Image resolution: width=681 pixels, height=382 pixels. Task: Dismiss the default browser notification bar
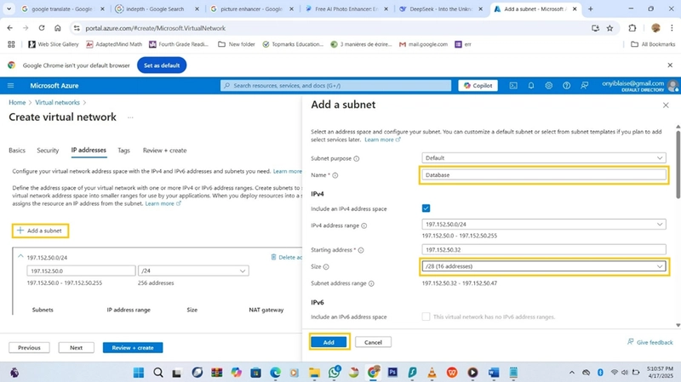(x=670, y=66)
